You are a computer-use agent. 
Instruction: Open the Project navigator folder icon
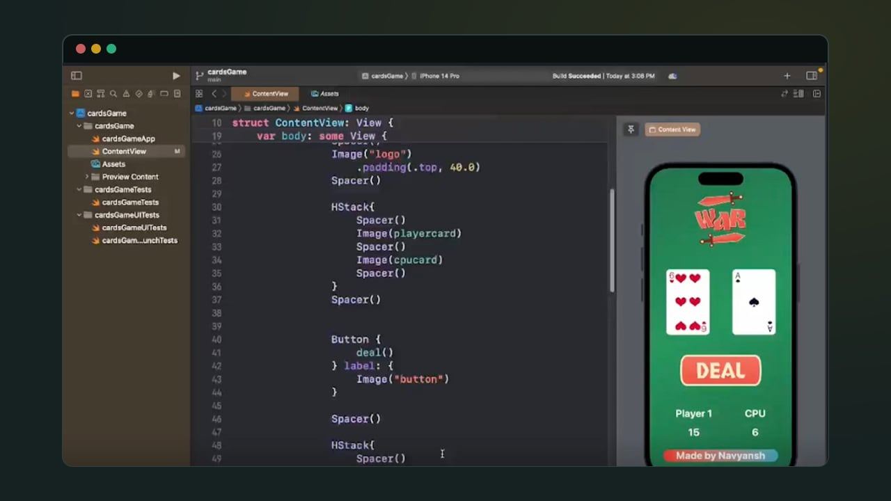pyautogui.click(x=75, y=94)
